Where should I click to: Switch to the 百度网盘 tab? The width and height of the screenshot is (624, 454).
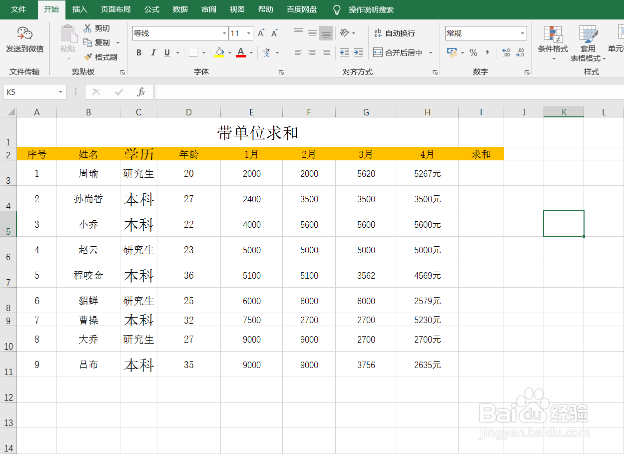pos(302,9)
